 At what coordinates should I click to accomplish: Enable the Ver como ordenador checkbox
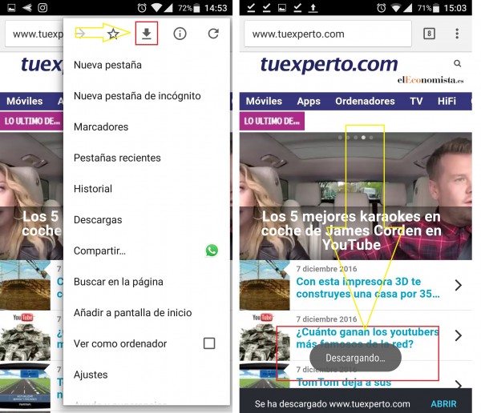point(208,343)
